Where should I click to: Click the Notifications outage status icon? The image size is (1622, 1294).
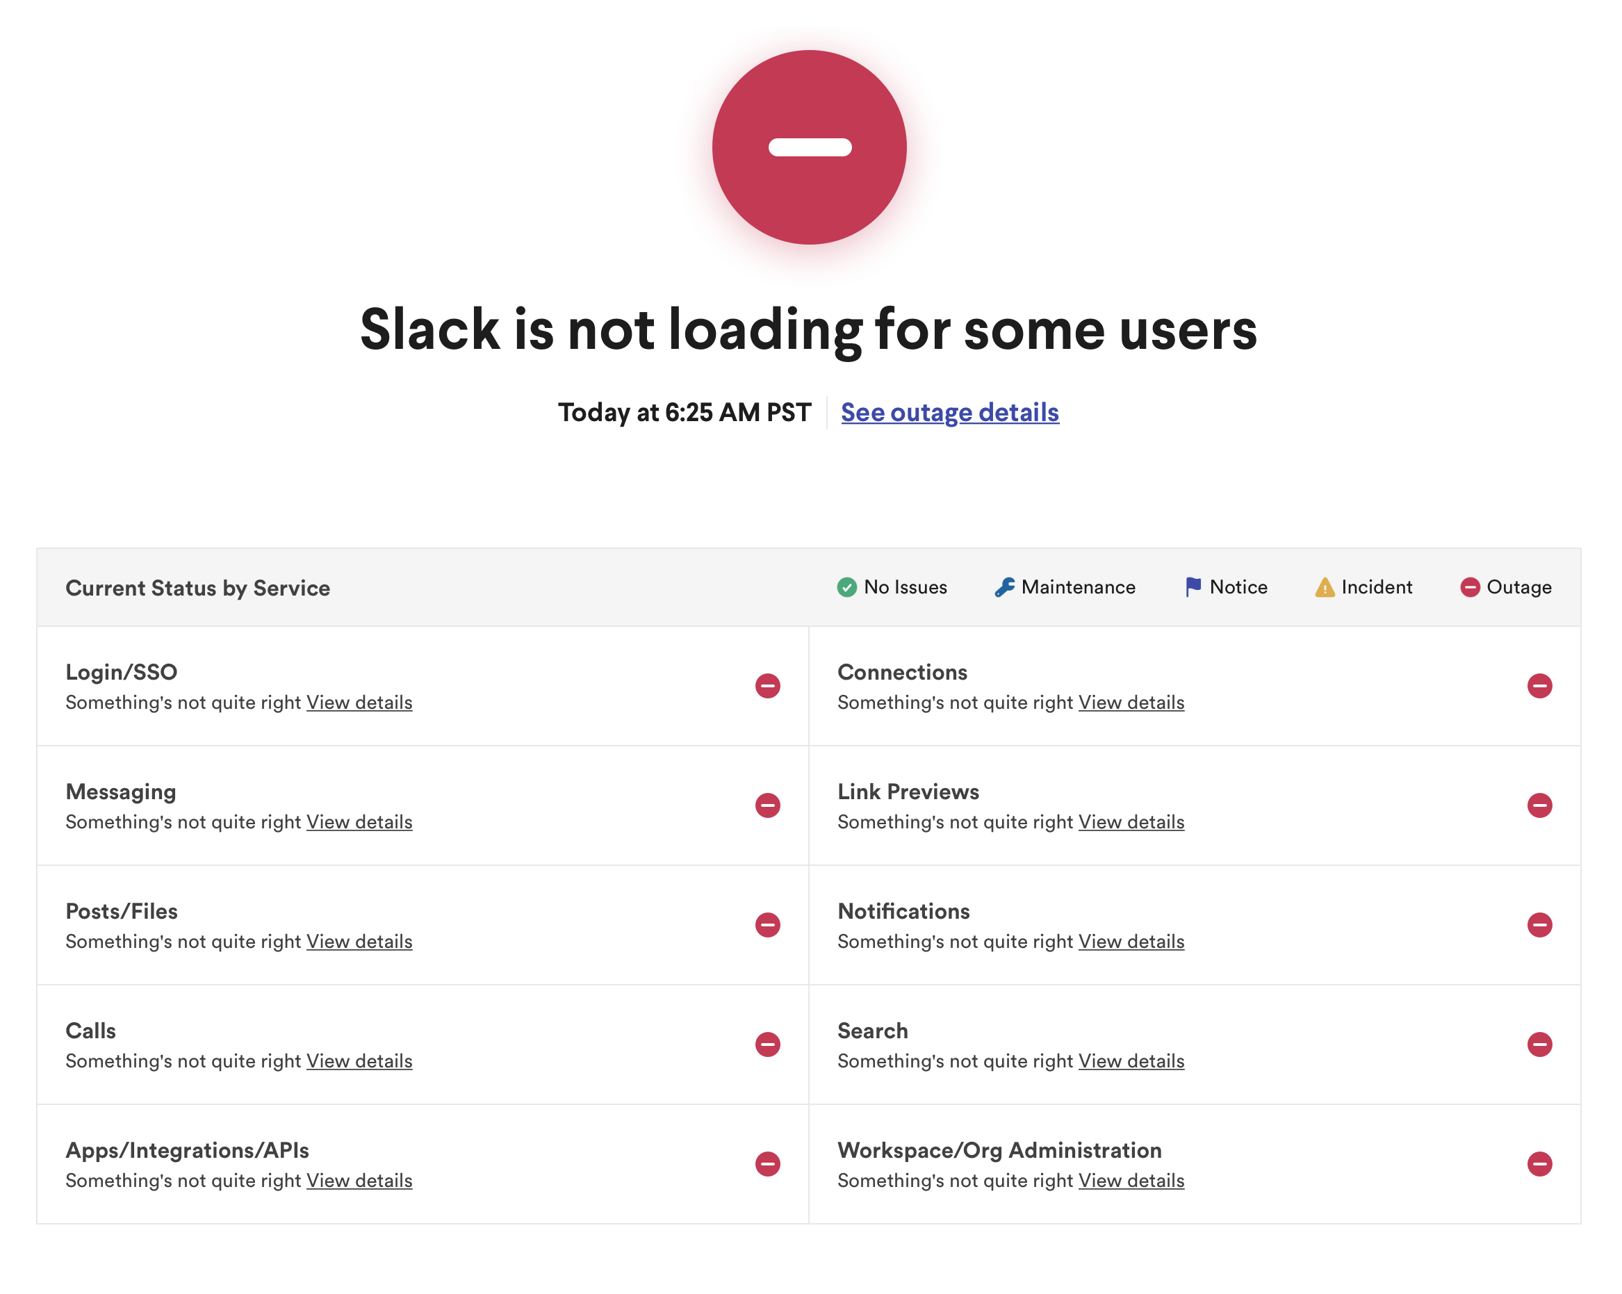click(x=1539, y=924)
